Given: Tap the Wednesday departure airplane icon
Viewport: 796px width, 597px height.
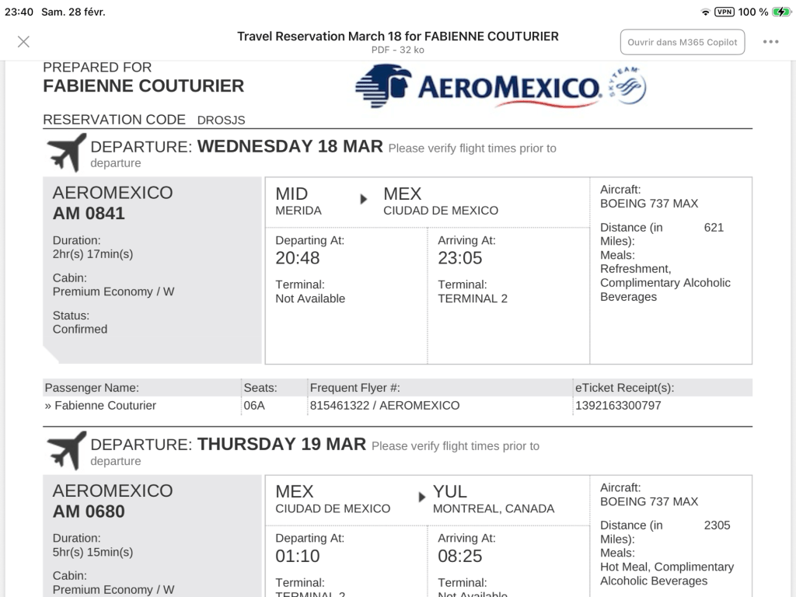Looking at the screenshot, I should (67, 152).
